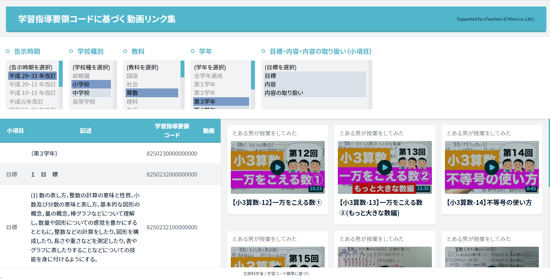Play the 一万をこえる数① video

[278, 167]
